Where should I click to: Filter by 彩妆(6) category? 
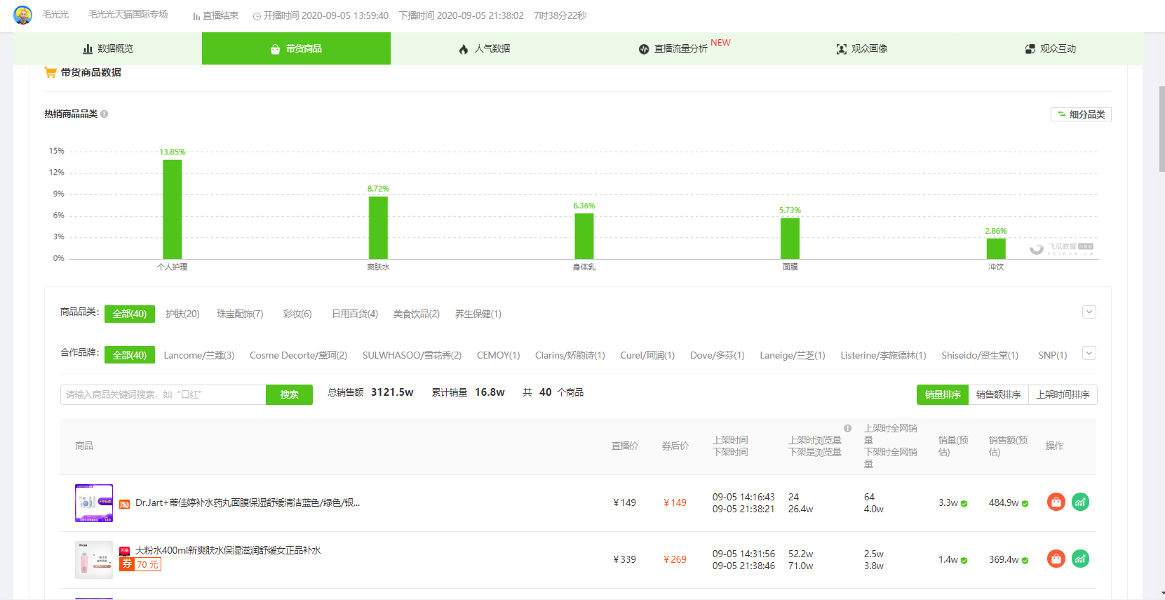pos(297,314)
